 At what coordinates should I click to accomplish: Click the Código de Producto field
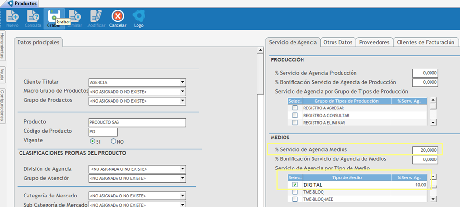103,132
